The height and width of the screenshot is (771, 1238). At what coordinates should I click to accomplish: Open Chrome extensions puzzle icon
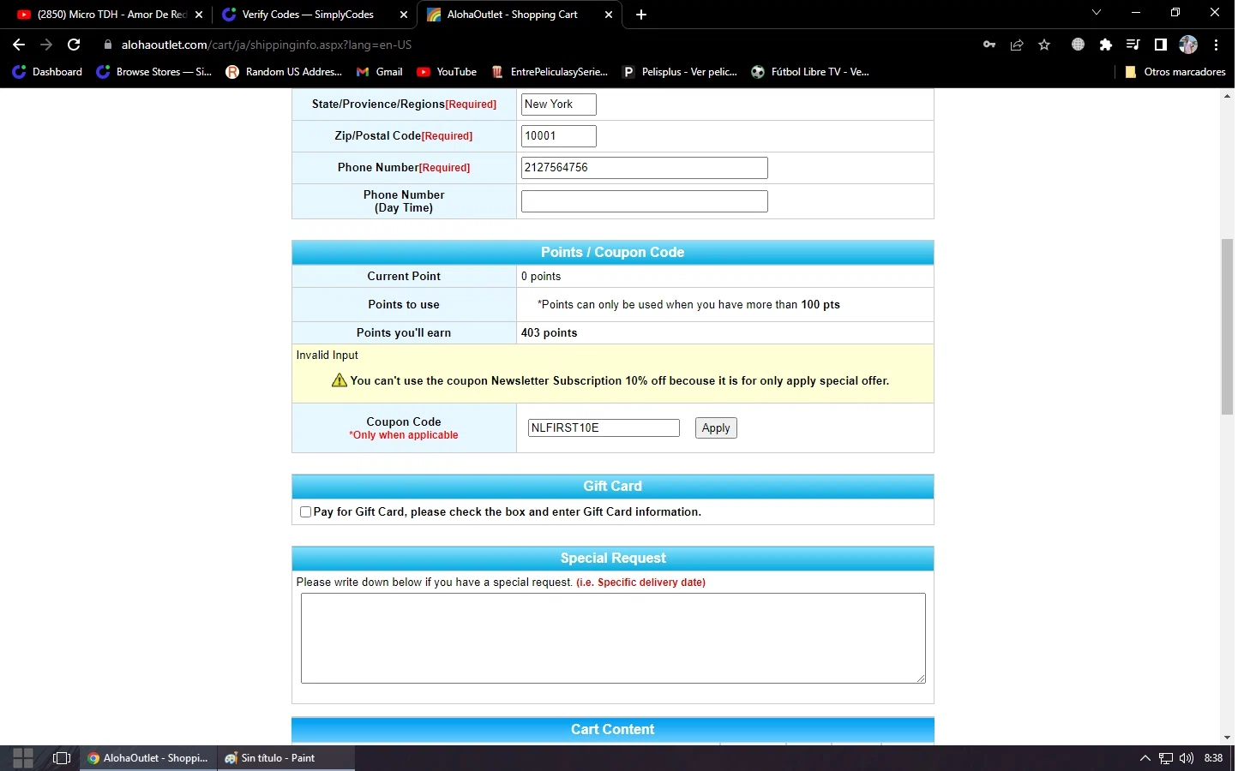click(x=1106, y=45)
